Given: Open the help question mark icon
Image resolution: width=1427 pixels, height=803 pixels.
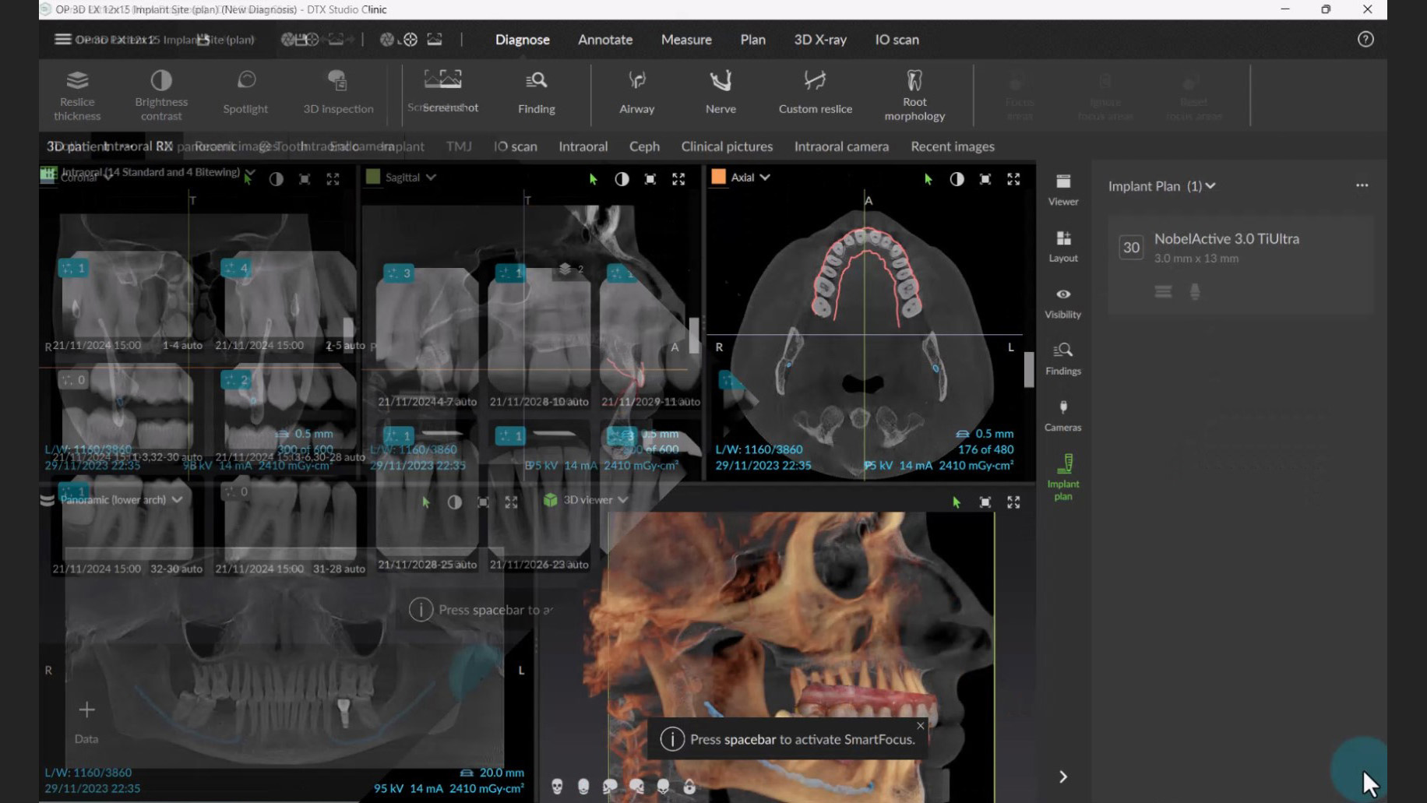Looking at the screenshot, I should [1365, 39].
